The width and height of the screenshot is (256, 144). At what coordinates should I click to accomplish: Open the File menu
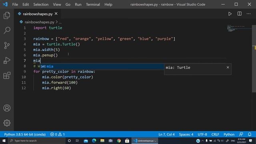(x=15, y=4)
